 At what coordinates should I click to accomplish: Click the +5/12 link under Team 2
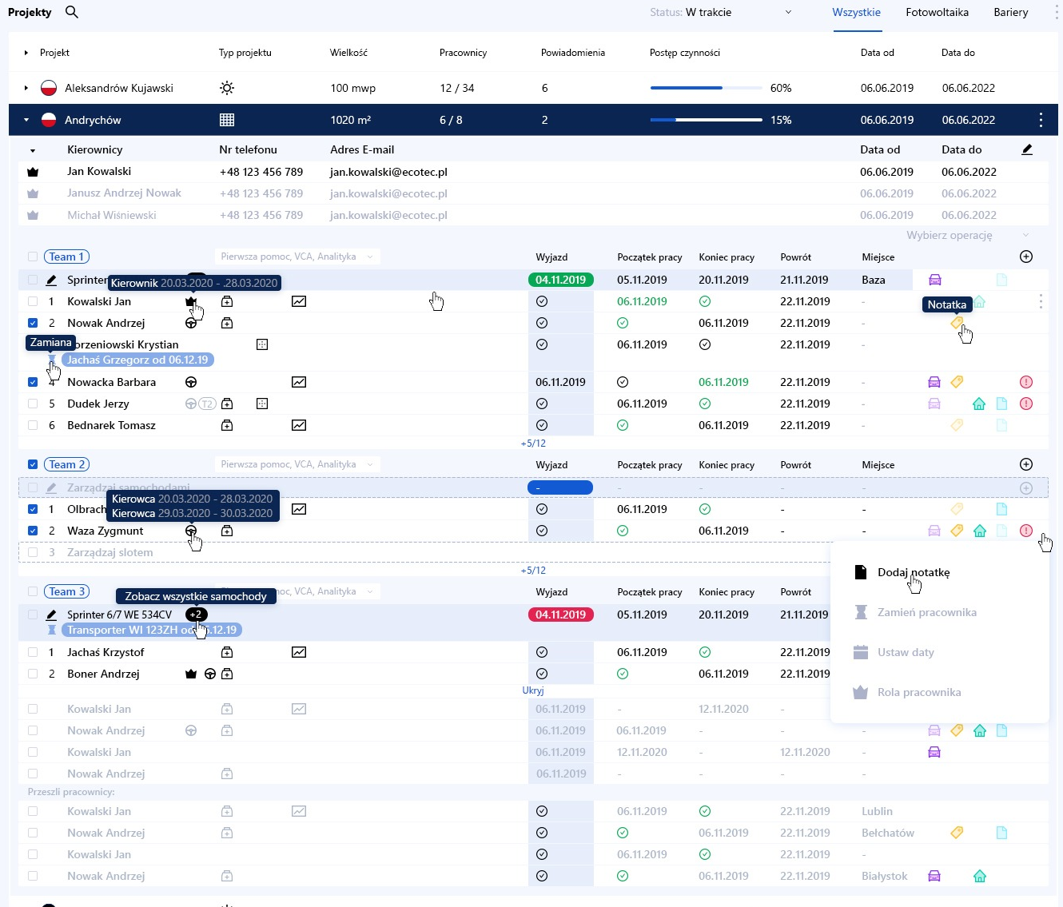tap(533, 571)
